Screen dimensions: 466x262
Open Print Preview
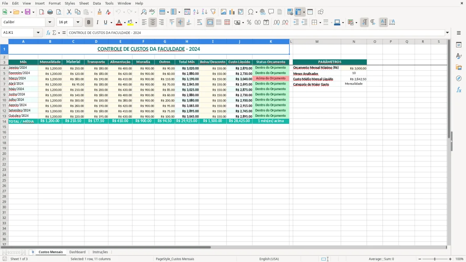pyautogui.click(x=59, y=12)
